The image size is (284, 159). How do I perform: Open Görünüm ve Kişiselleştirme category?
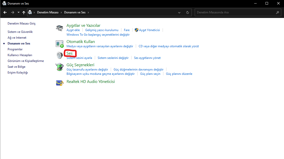(x=26, y=61)
